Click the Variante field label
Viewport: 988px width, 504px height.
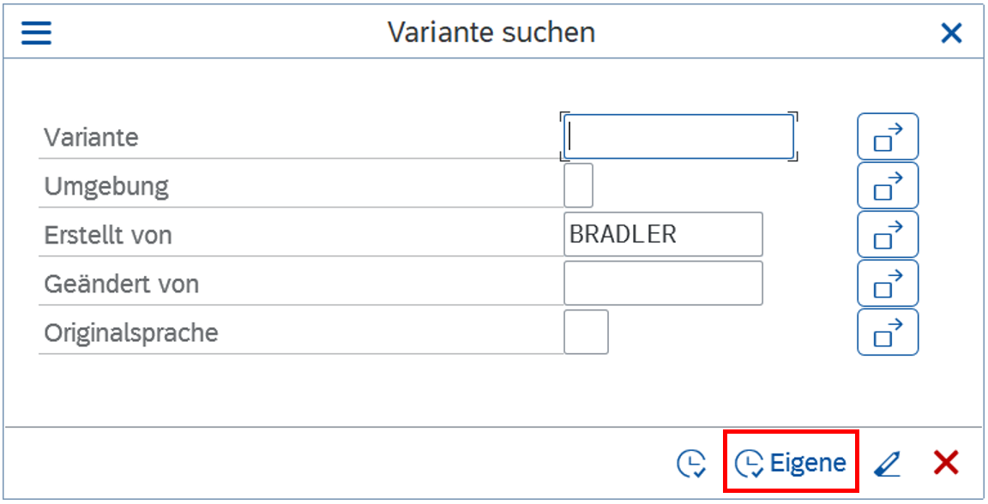pyautogui.click(x=92, y=137)
